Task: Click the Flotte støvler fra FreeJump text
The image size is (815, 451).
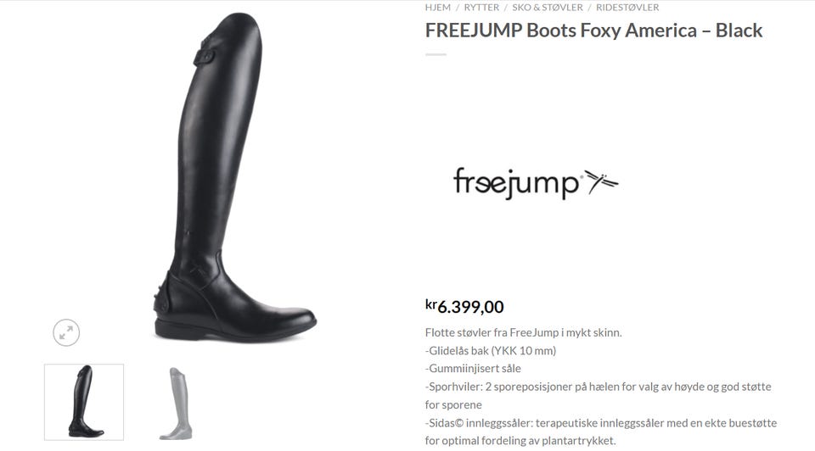Action: point(524,332)
